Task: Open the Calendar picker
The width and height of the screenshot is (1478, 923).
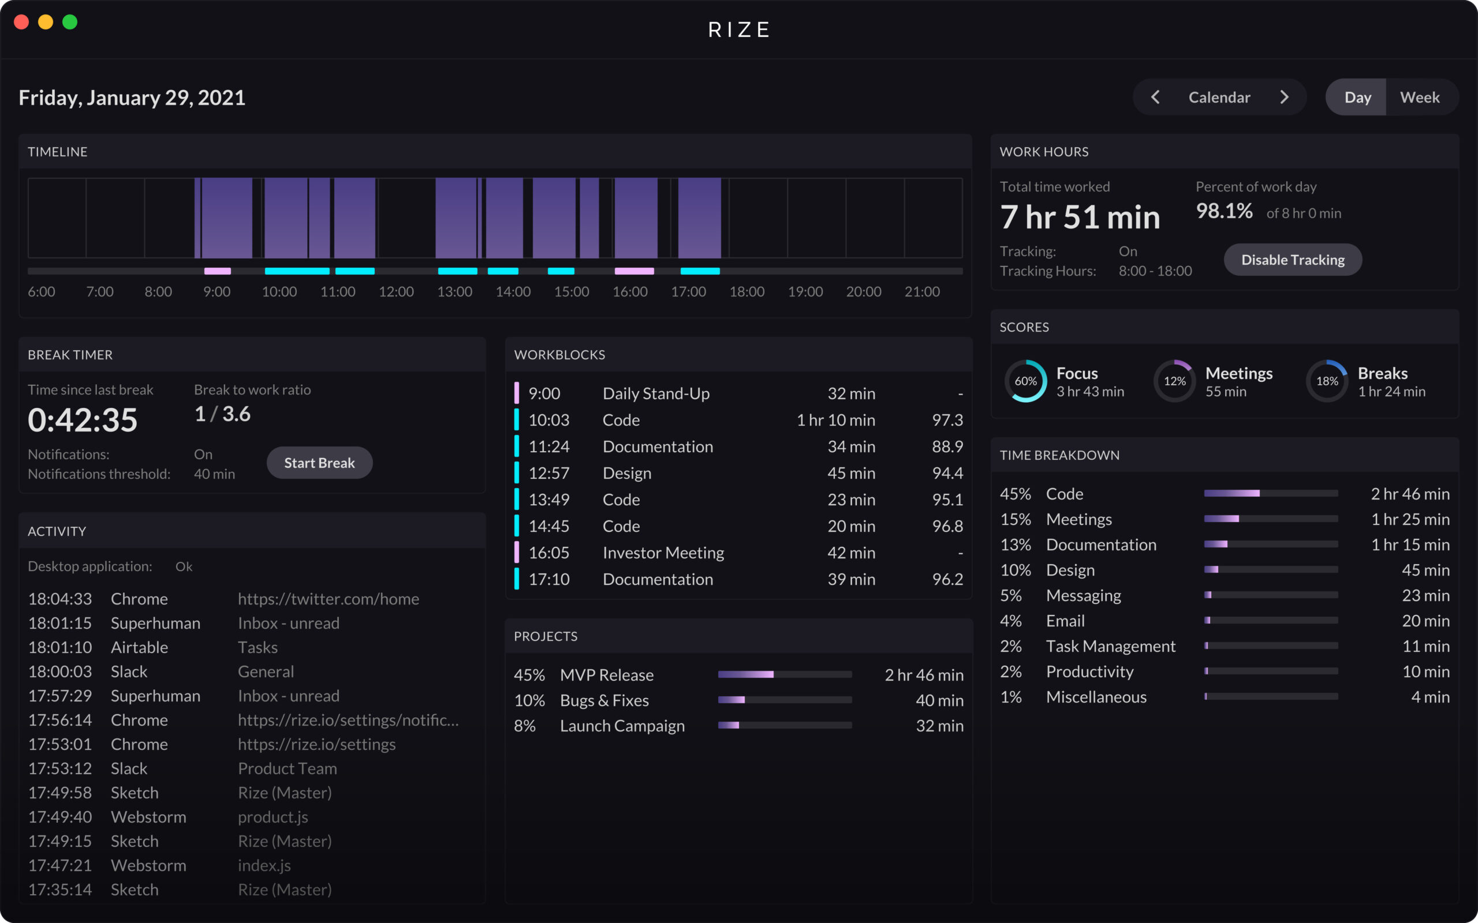Action: [x=1218, y=96]
